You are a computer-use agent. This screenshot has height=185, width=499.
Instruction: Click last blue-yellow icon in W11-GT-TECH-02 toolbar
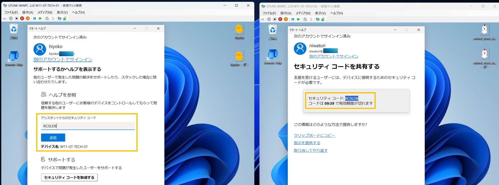[x=323, y=19]
